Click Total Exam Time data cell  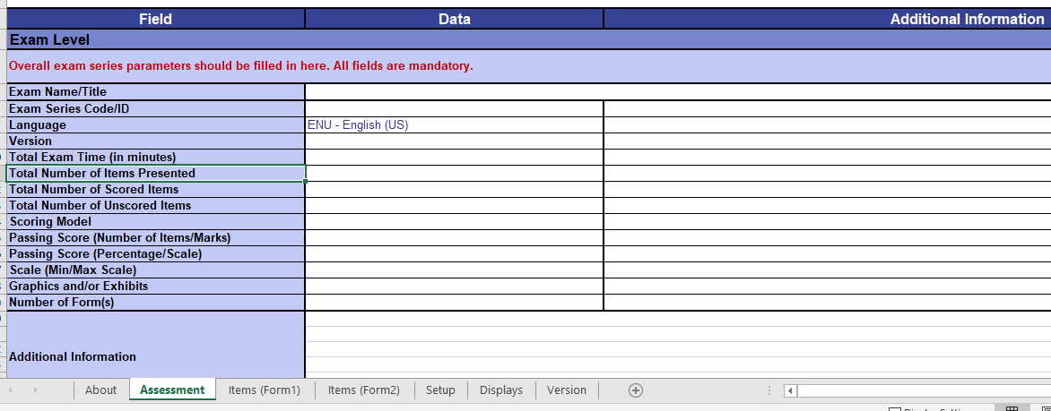[x=454, y=158]
